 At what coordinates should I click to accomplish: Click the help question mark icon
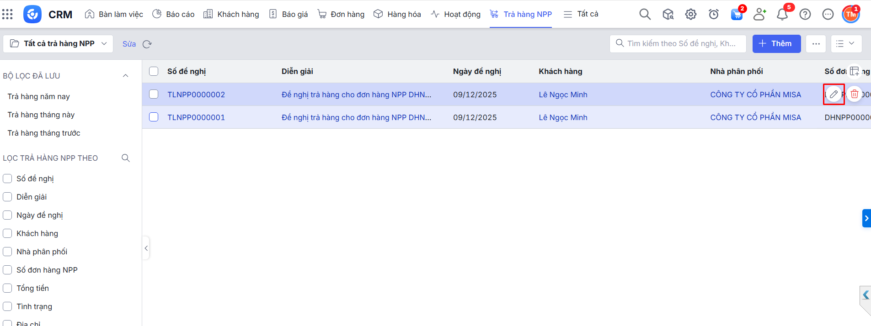(x=805, y=15)
